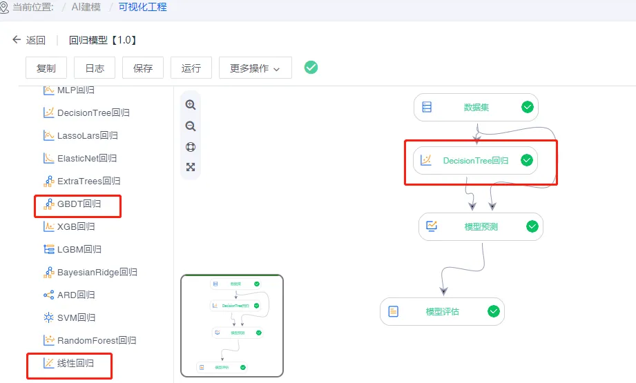Select the SVM回归 component icon
Screen dimensions: 636x383
(49, 317)
